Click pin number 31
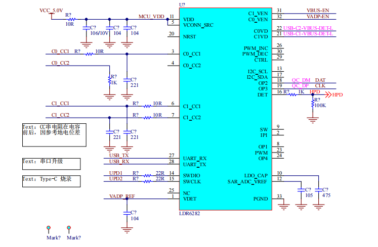The width and height of the screenshot is (378, 247). point(279,10)
